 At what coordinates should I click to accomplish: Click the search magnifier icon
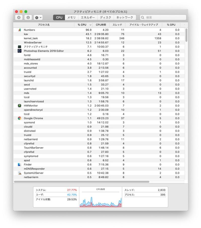coord(142,18)
